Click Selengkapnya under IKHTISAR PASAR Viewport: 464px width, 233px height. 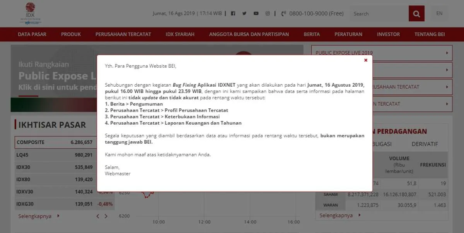click(34, 216)
